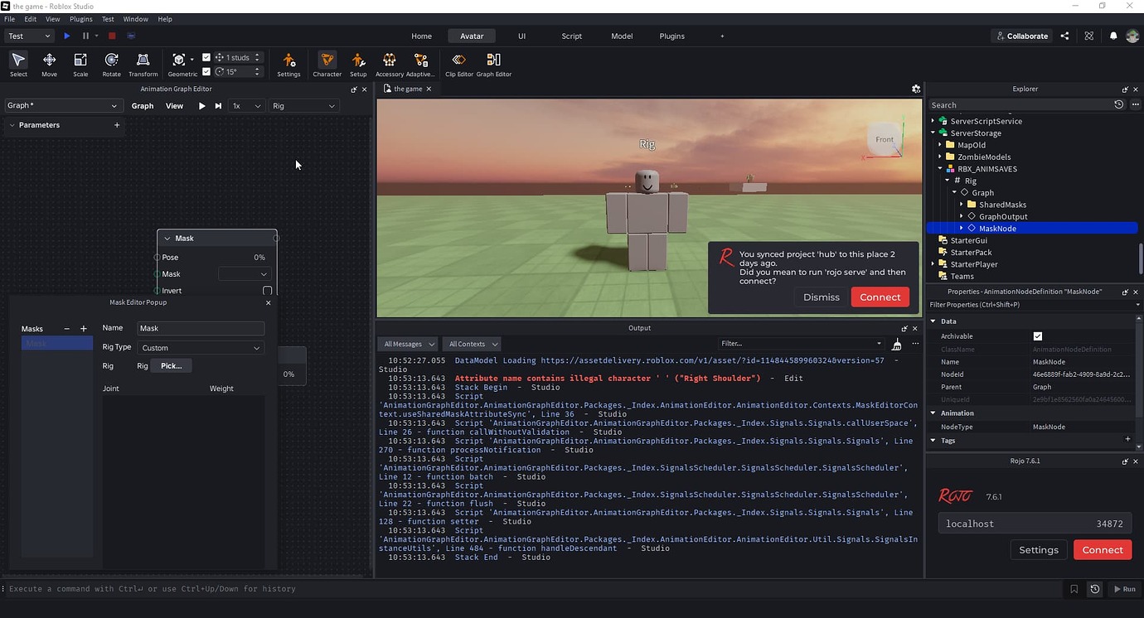Click Connect in the Rojo 7.6.1 panel
This screenshot has width=1144, height=618.
[1102, 550]
